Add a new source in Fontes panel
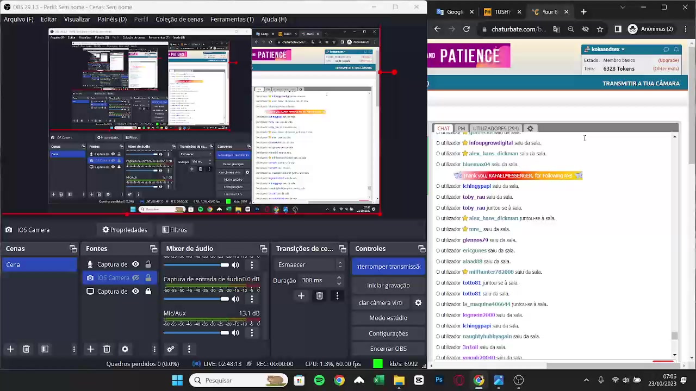 (91, 349)
